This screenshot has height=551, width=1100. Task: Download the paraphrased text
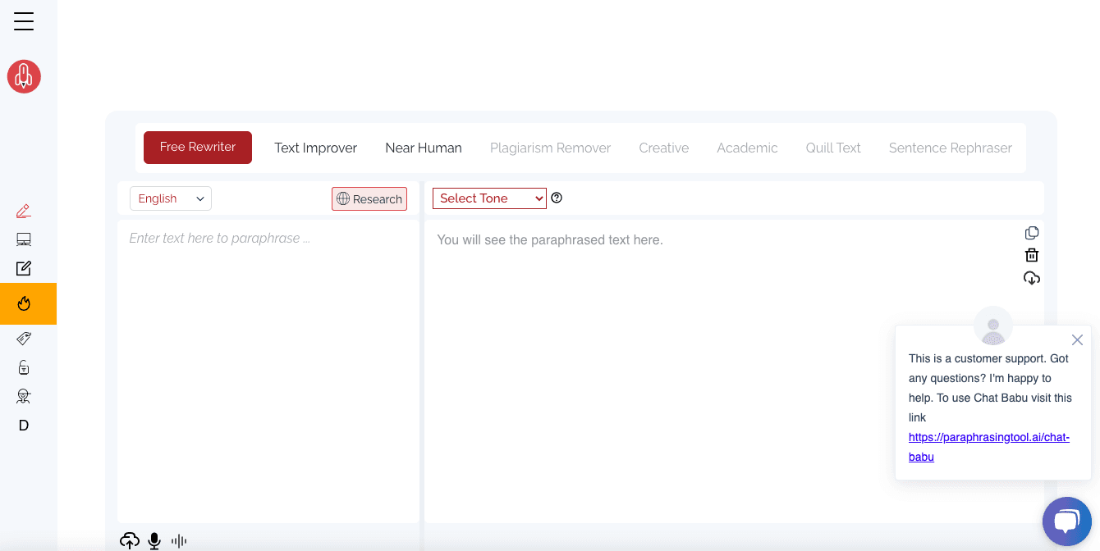pos(1031,278)
